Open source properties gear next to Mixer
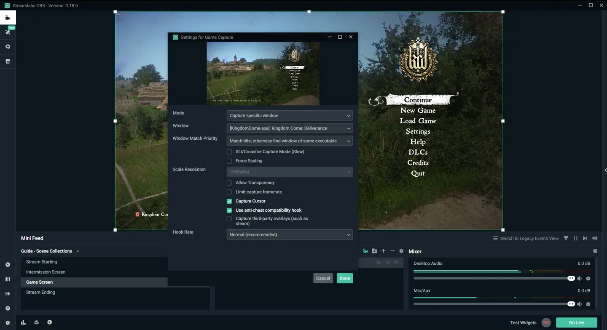607x330 pixels. pos(401,251)
